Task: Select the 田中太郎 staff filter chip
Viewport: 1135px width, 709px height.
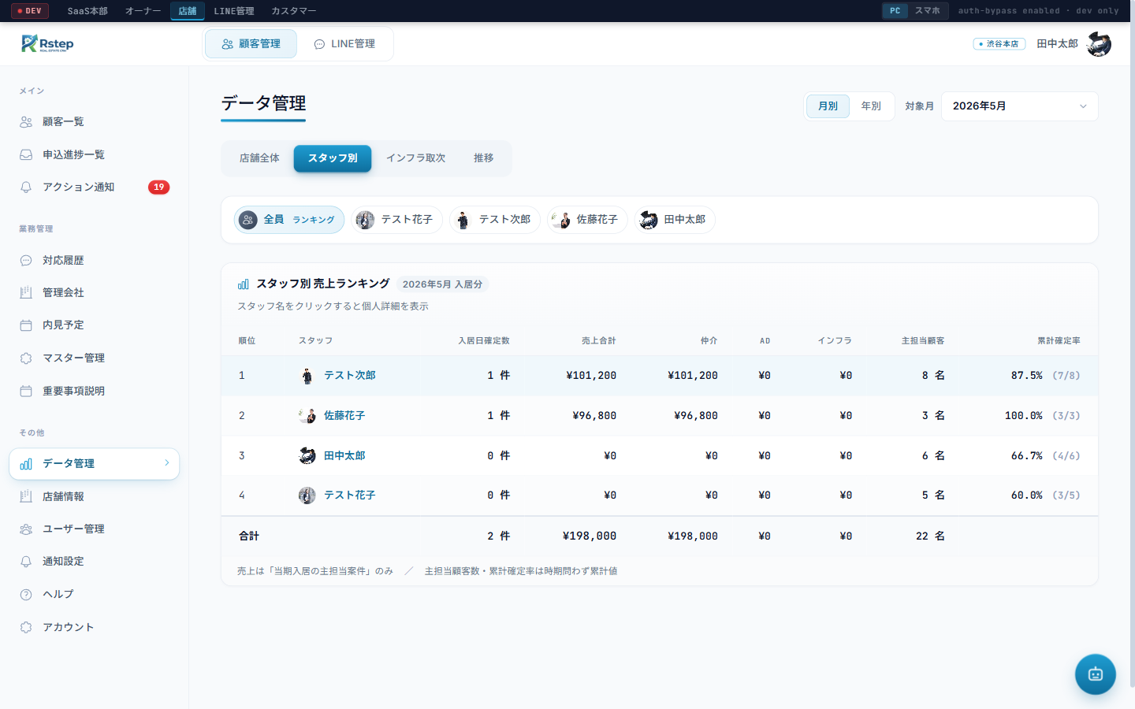Action: point(675,220)
